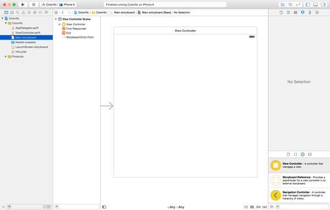Open the Align constraints menu
The height and width of the screenshot is (210, 330).
[252, 207]
